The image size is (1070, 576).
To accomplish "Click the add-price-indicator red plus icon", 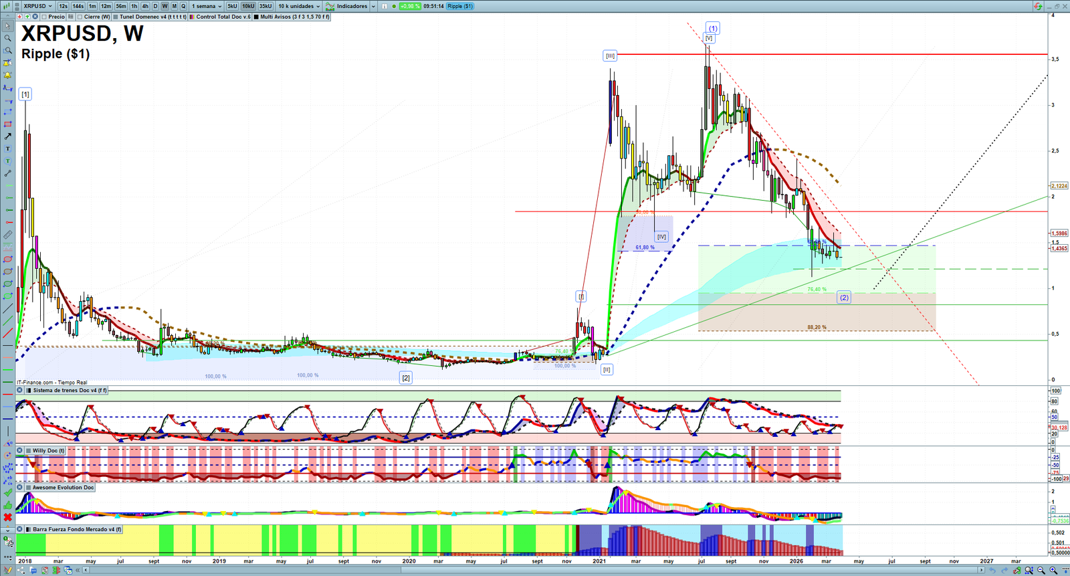I will tap(19, 17).
